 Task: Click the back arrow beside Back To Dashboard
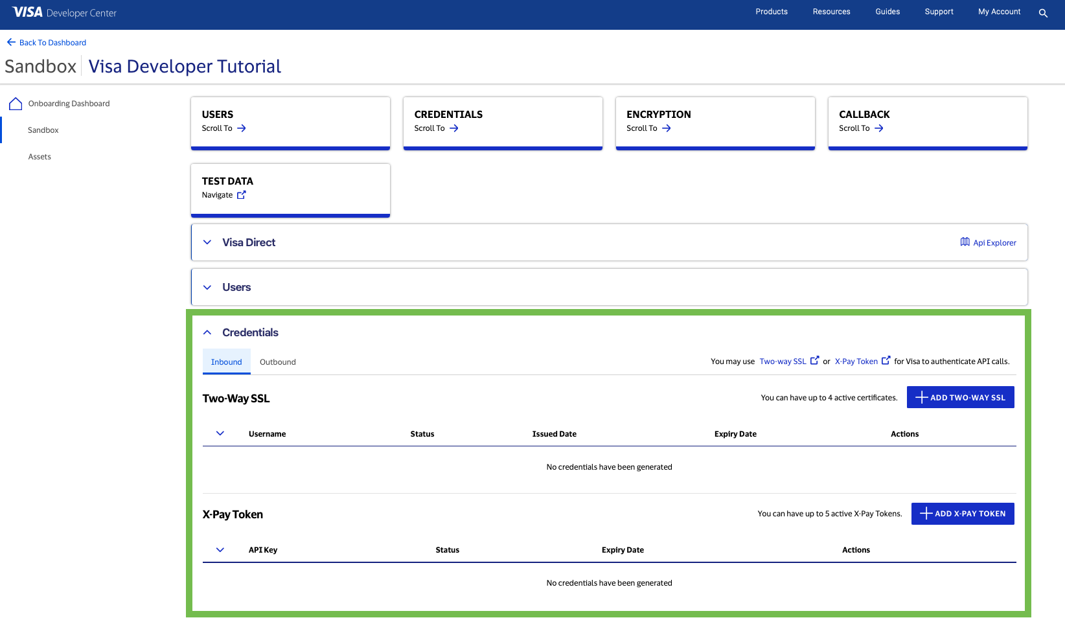click(x=11, y=42)
